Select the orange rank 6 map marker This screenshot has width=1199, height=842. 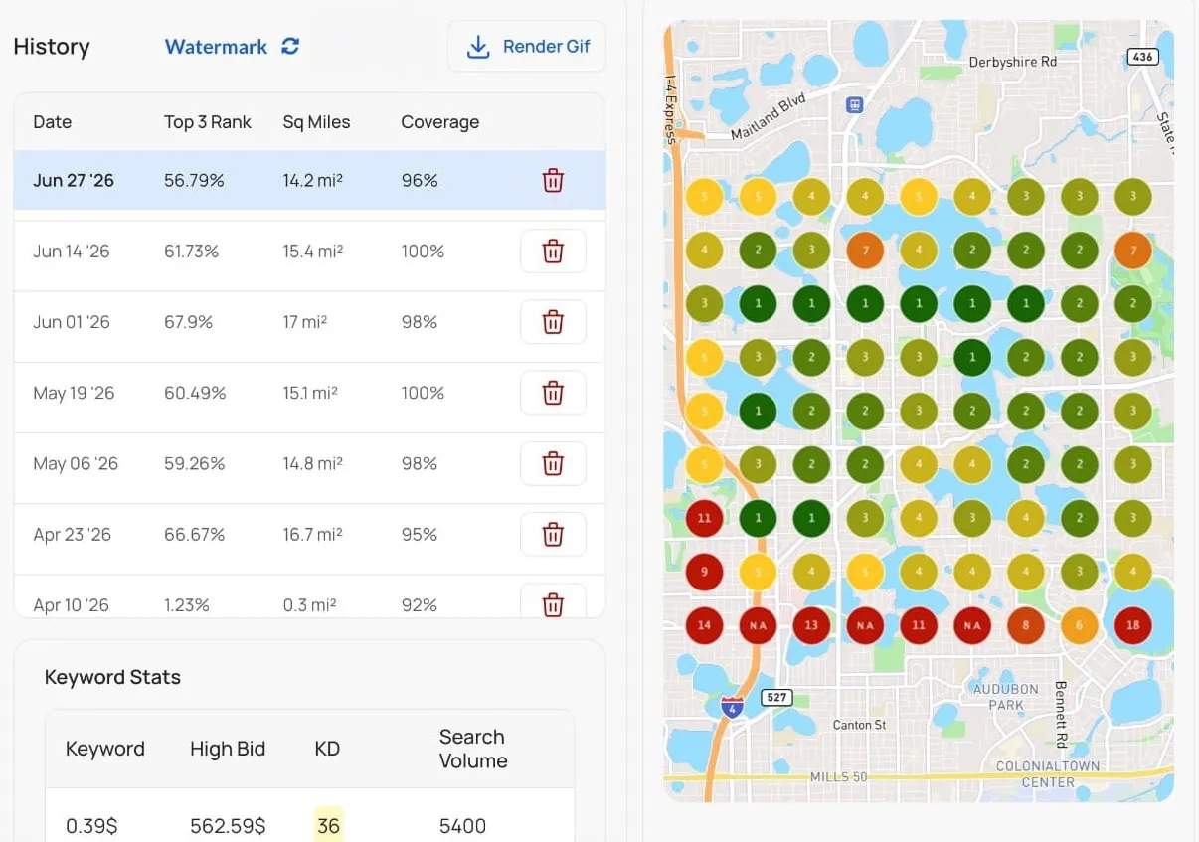coord(1080,625)
